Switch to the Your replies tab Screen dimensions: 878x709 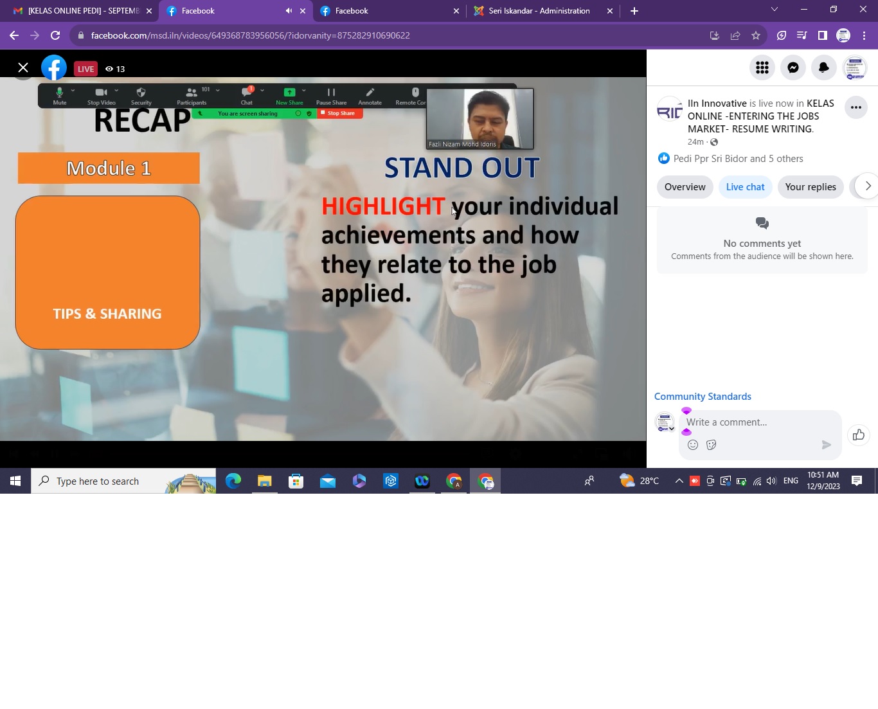tap(810, 187)
